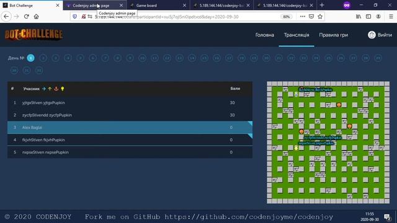
Task: Select day number 1
Action: (x=30, y=58)
